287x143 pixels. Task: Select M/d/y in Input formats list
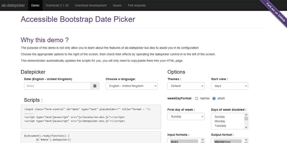(184, 142)
